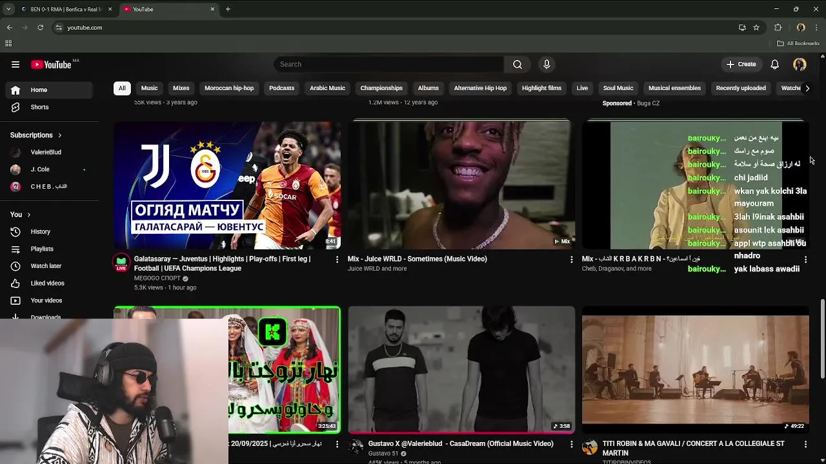Open options for Juice WRLD mix
The width and height of the screenshot is (826, 464).
570,259
